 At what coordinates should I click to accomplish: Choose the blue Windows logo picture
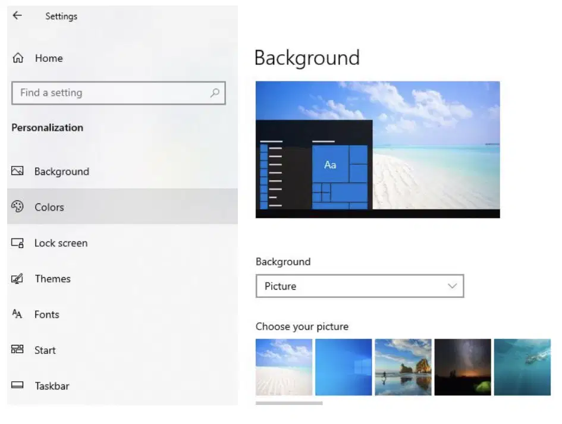(343, 367)
